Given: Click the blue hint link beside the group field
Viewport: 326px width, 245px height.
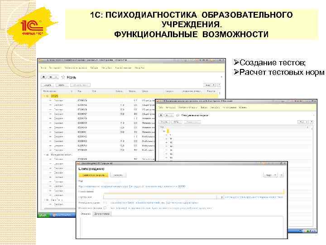Looking at the screenshot, I should tap(254, 197).
